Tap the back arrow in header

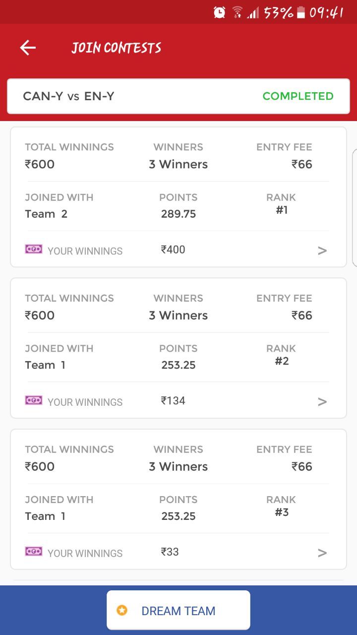tap(28, 48)
